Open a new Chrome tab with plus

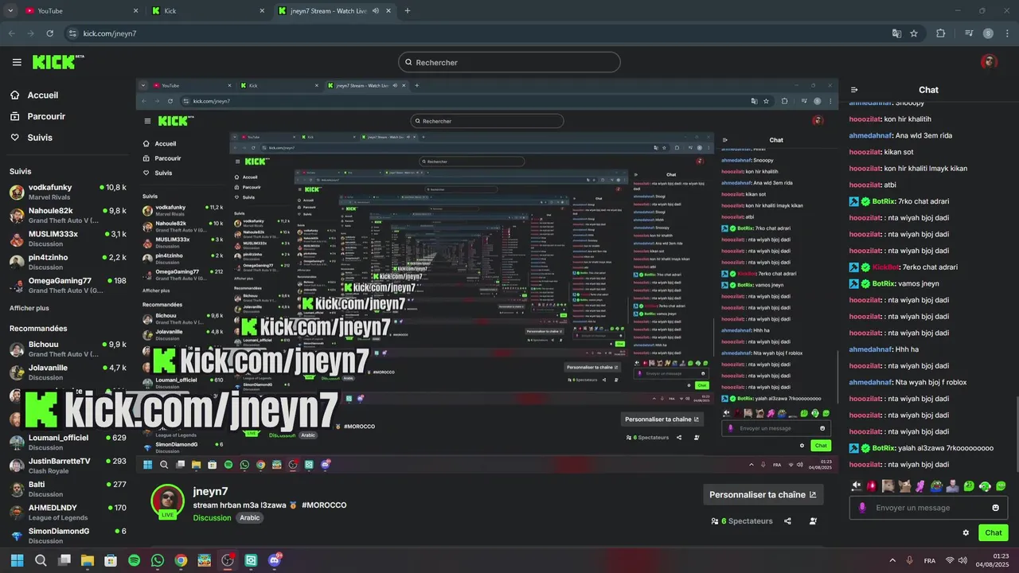pyautogui.click(x=408, y=11)
